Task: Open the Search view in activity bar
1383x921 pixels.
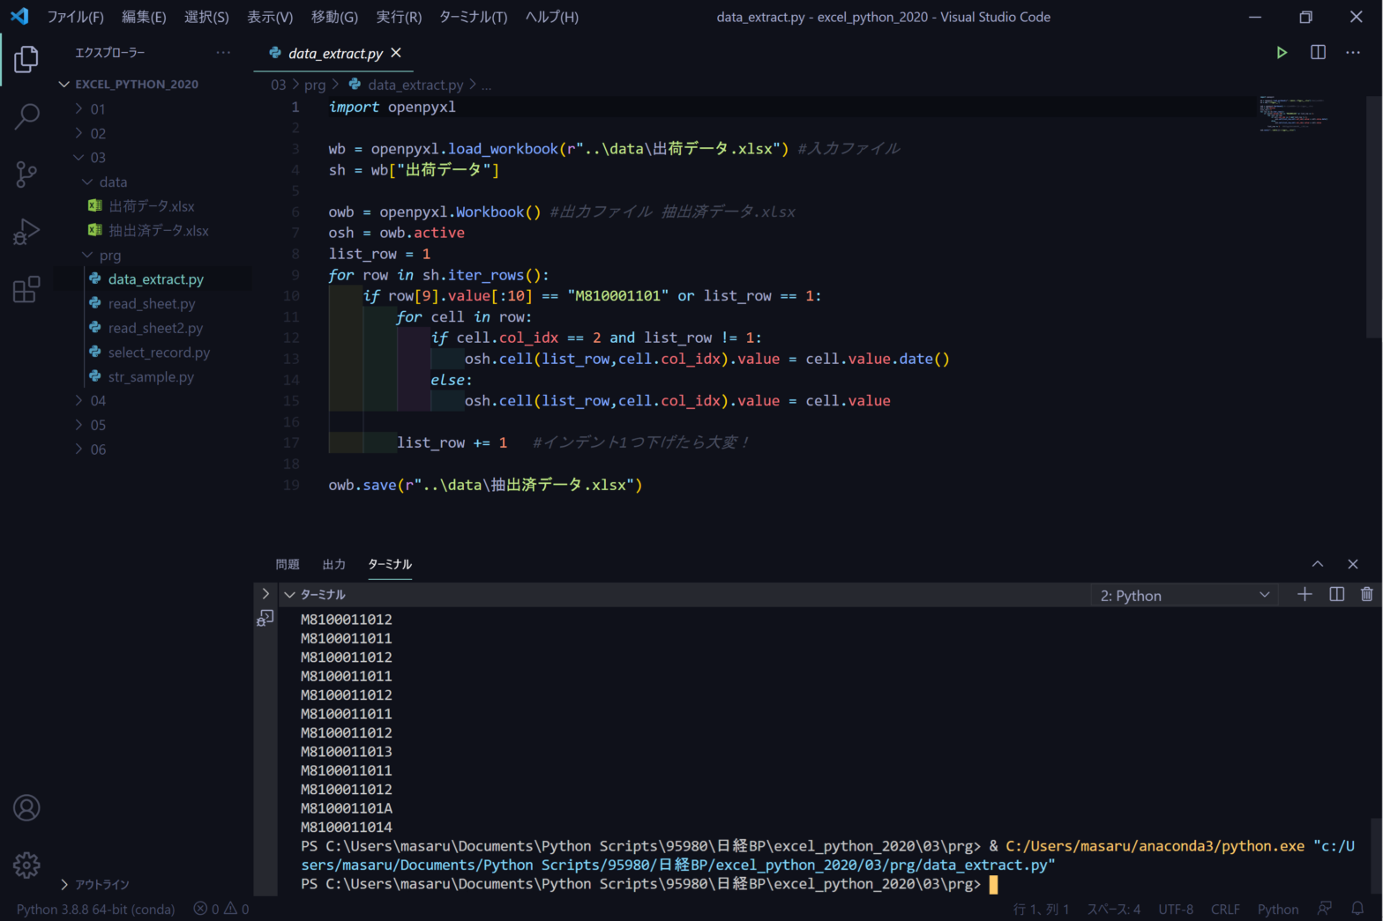Action: [x=26, y=116]
